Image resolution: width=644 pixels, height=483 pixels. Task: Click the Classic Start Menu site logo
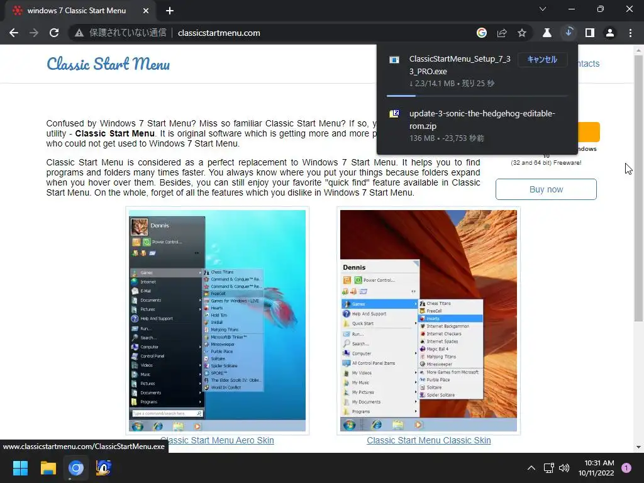[108, 64]
